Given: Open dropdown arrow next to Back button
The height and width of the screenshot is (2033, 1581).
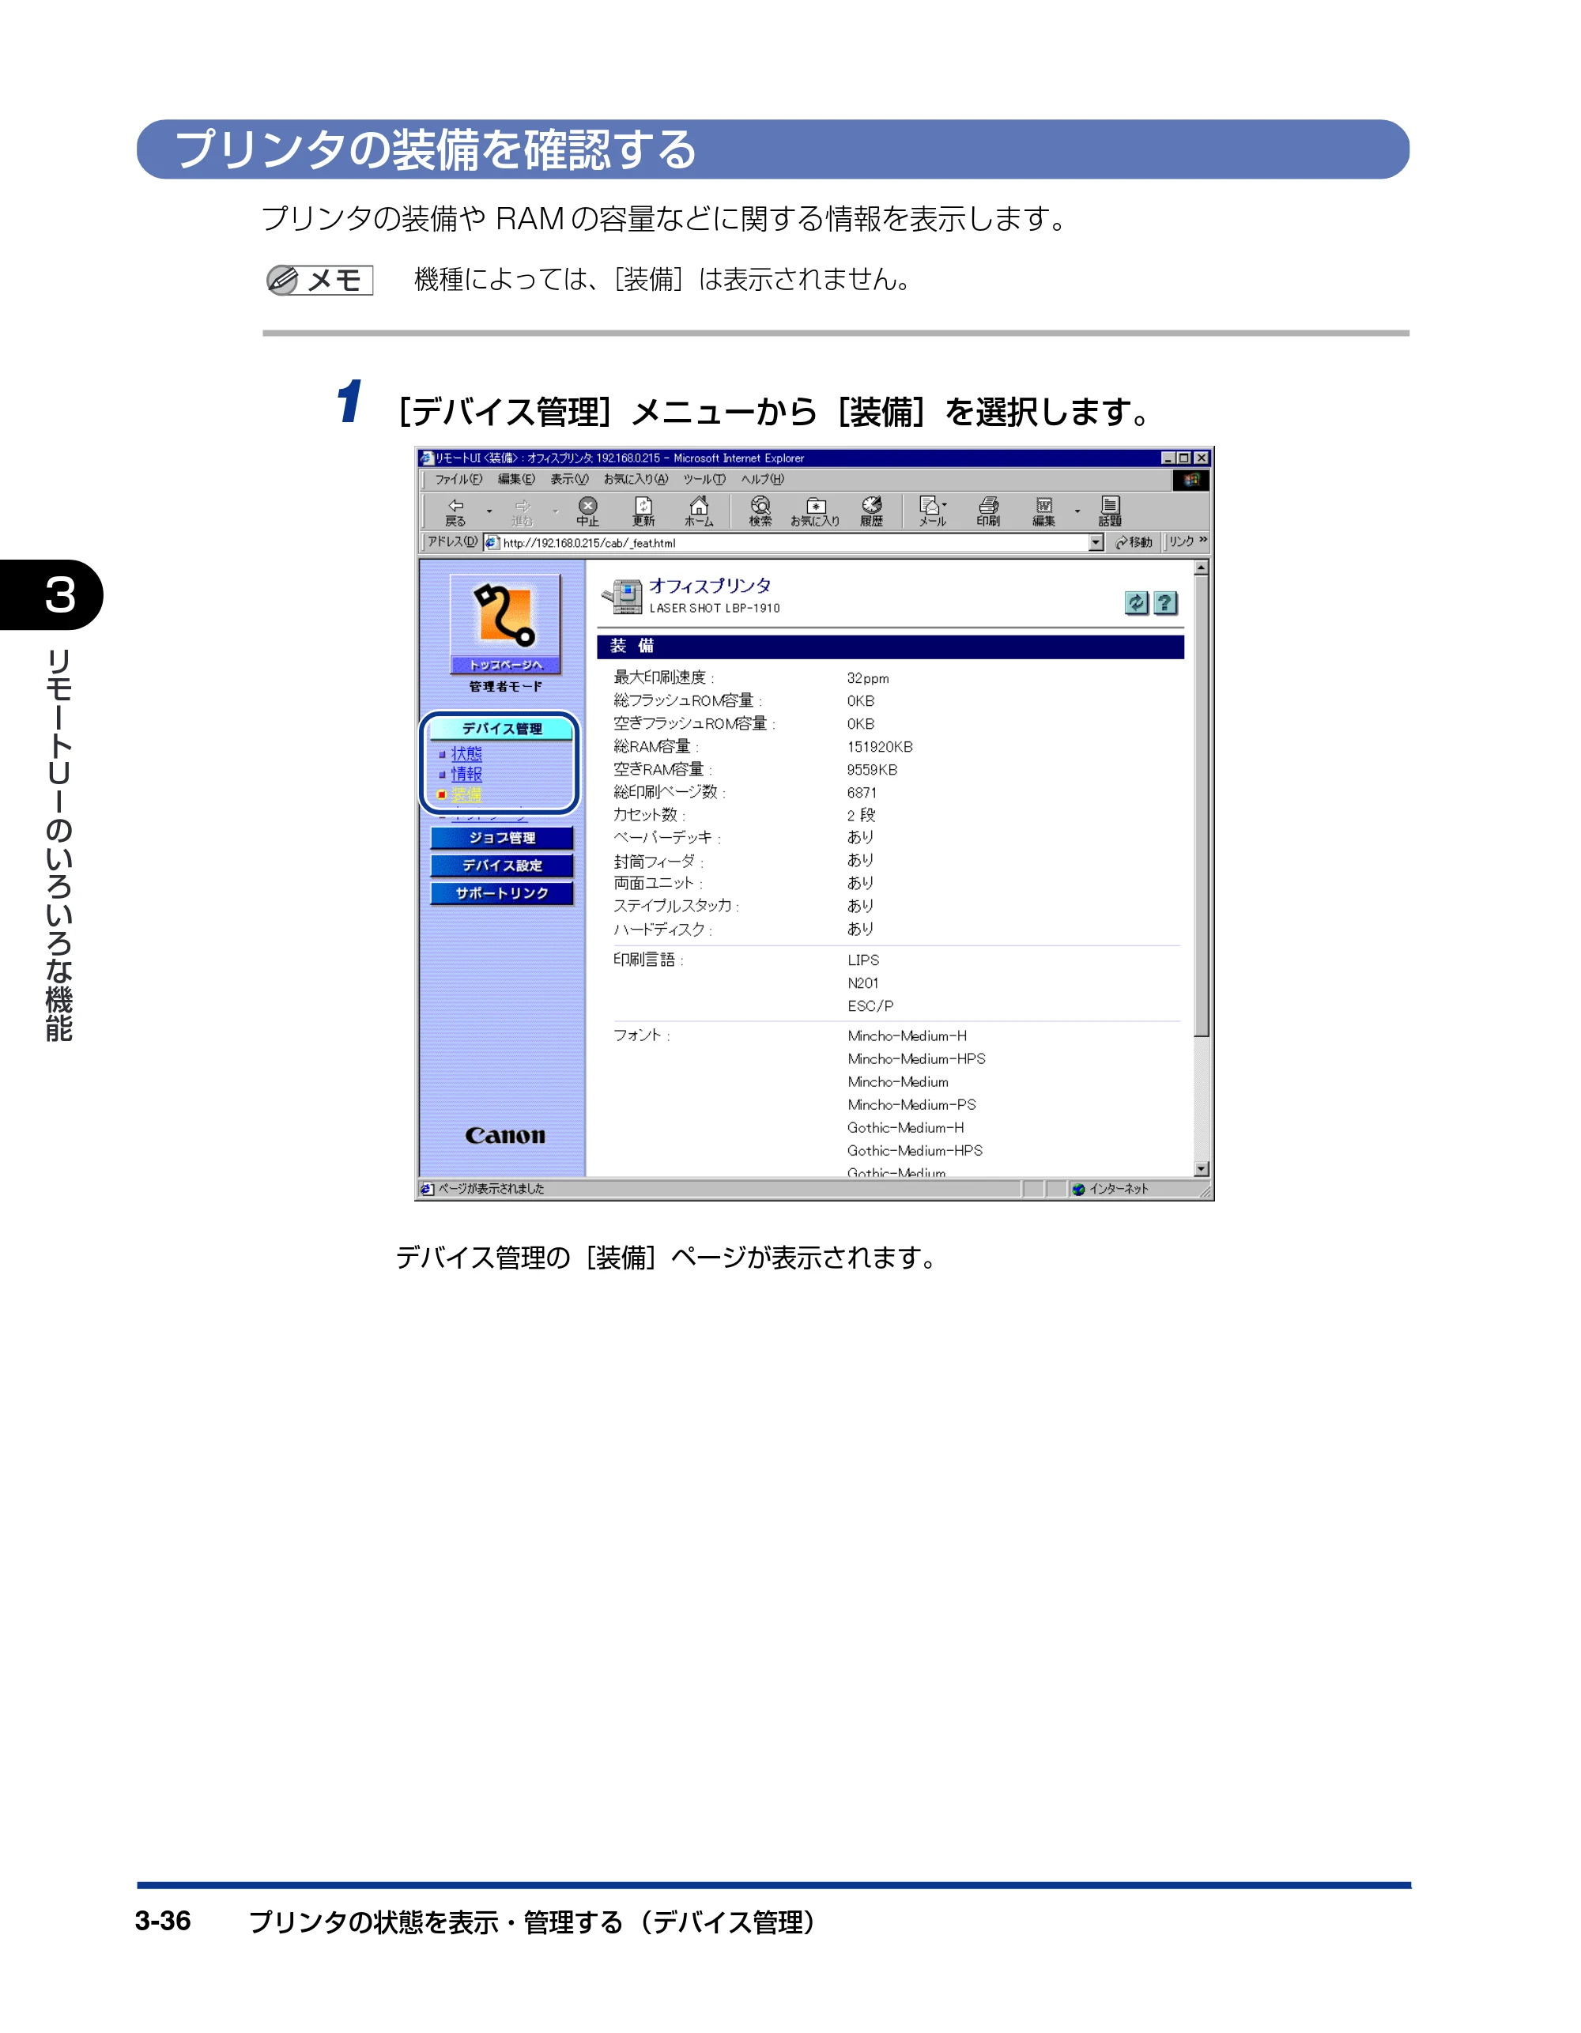Looking at the screenshot, I should pos(489,511).
